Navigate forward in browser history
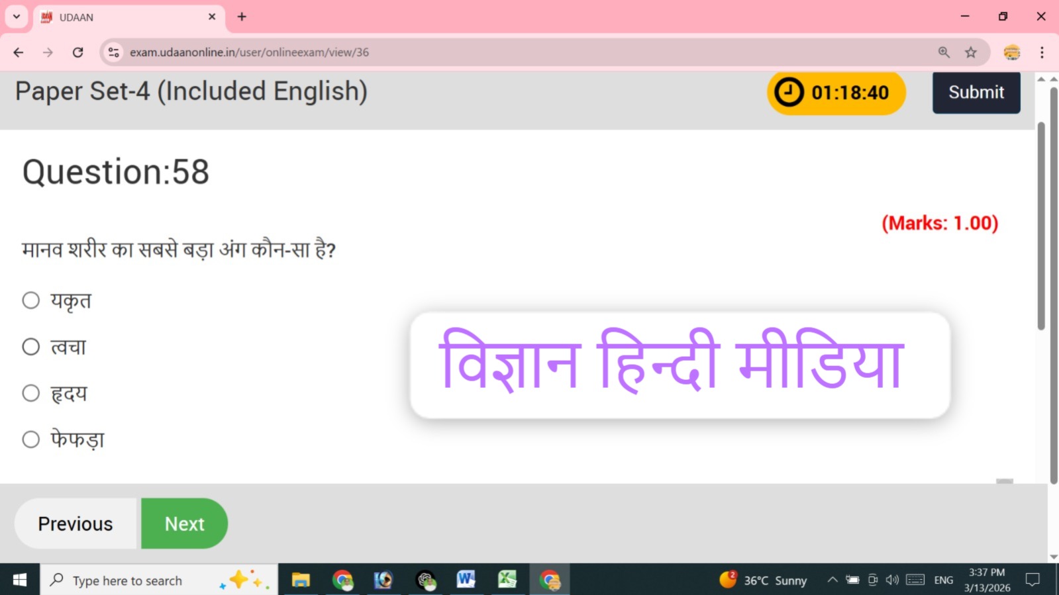 48,52
